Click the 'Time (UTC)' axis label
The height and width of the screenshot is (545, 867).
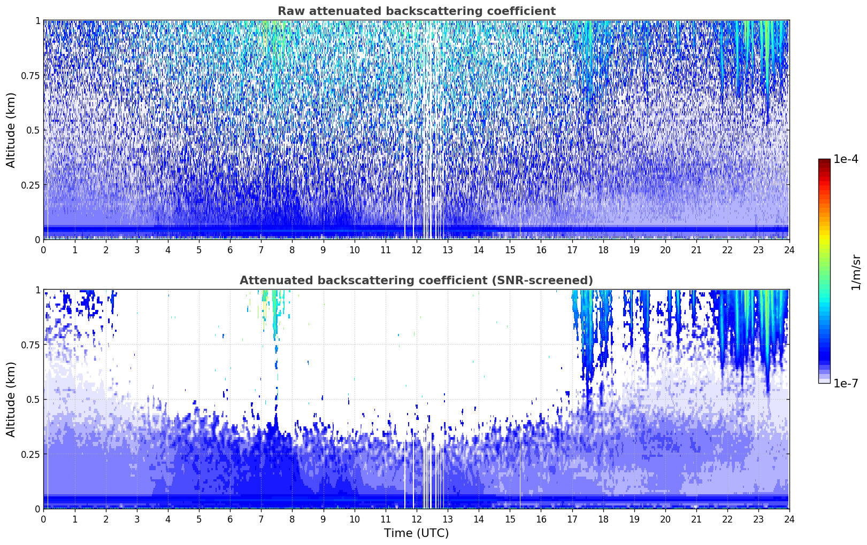pyautogui.click(x=416, y=533)
